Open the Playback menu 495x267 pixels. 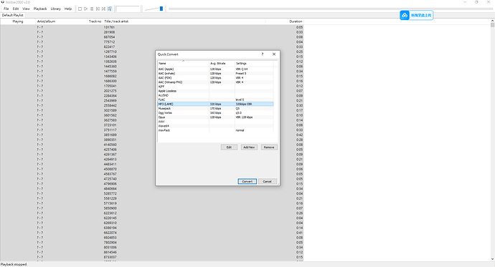click(40, 9)
